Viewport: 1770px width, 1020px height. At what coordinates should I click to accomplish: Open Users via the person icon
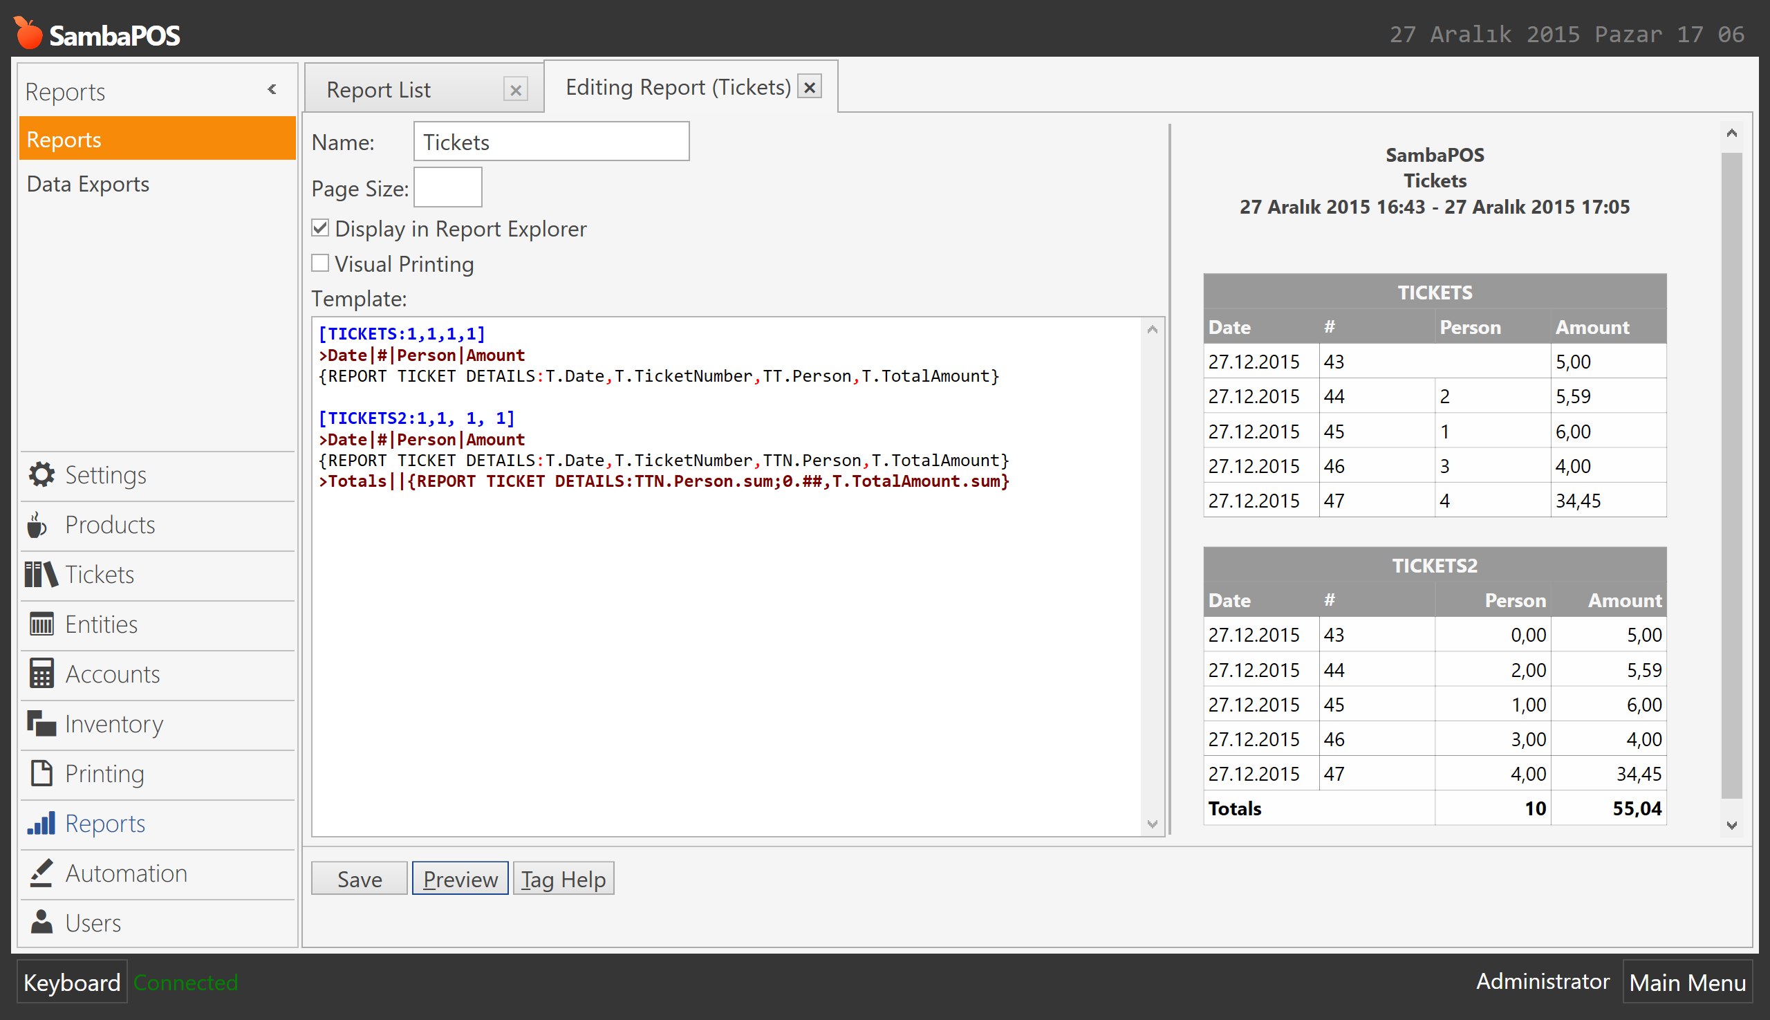pyautogui.click(x=41, y=922)
